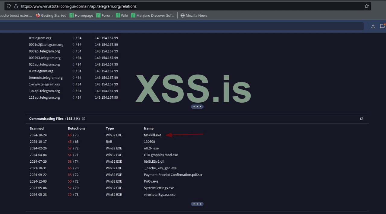
Task: Open subdomain 020api.telegram.org
Action: [x=44, y=65]
